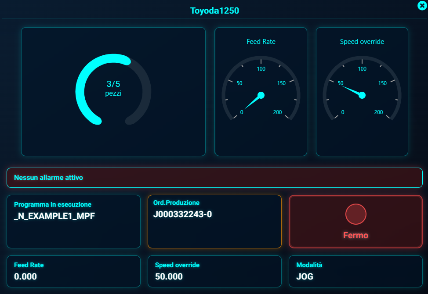Click the Feed Rate gauge title
Screen dimensions: 428x294
261,42
